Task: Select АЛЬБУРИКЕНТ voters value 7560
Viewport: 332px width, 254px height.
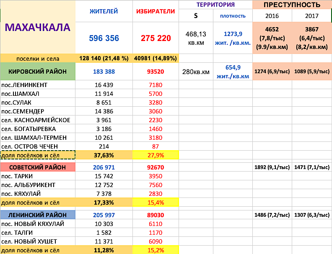Action: pyautogui.click(x=156, y=185)
